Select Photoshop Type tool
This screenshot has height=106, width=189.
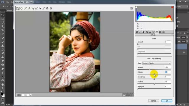tap(3, 73)
